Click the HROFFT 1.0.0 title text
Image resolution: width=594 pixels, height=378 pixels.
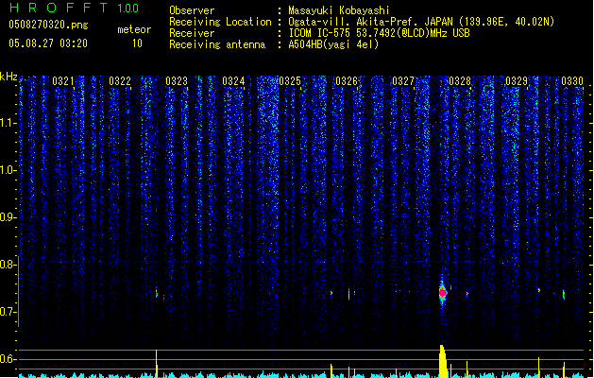point(75,8)
